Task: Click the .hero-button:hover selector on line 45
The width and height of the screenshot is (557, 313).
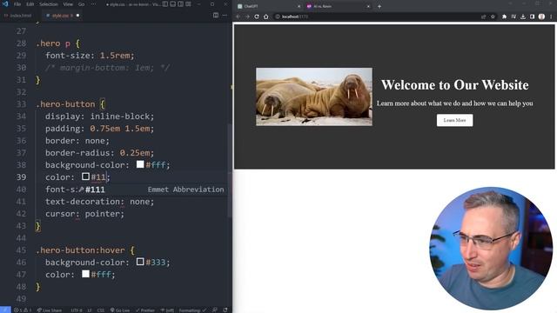Action: 80,250
